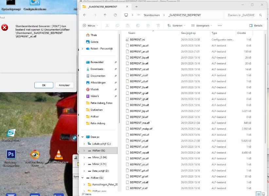Toggle the Details pane button
269x196 pixels.
[x=256, y=25]
